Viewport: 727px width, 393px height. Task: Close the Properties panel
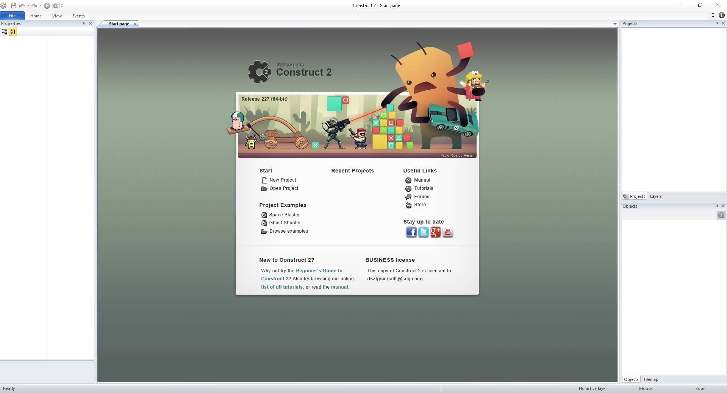click(91, 23)
